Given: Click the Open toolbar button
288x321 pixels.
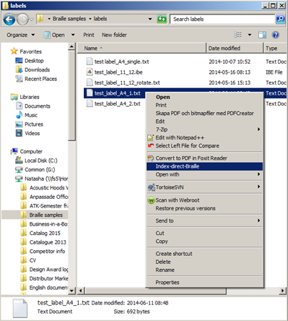Looking at the screenshot, I should pos(55,35).
